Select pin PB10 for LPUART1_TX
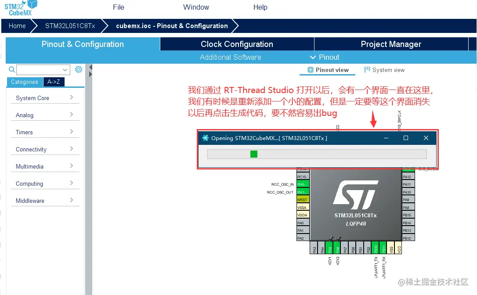The height and width of the screenshot is (295, 477). [376, 248]
